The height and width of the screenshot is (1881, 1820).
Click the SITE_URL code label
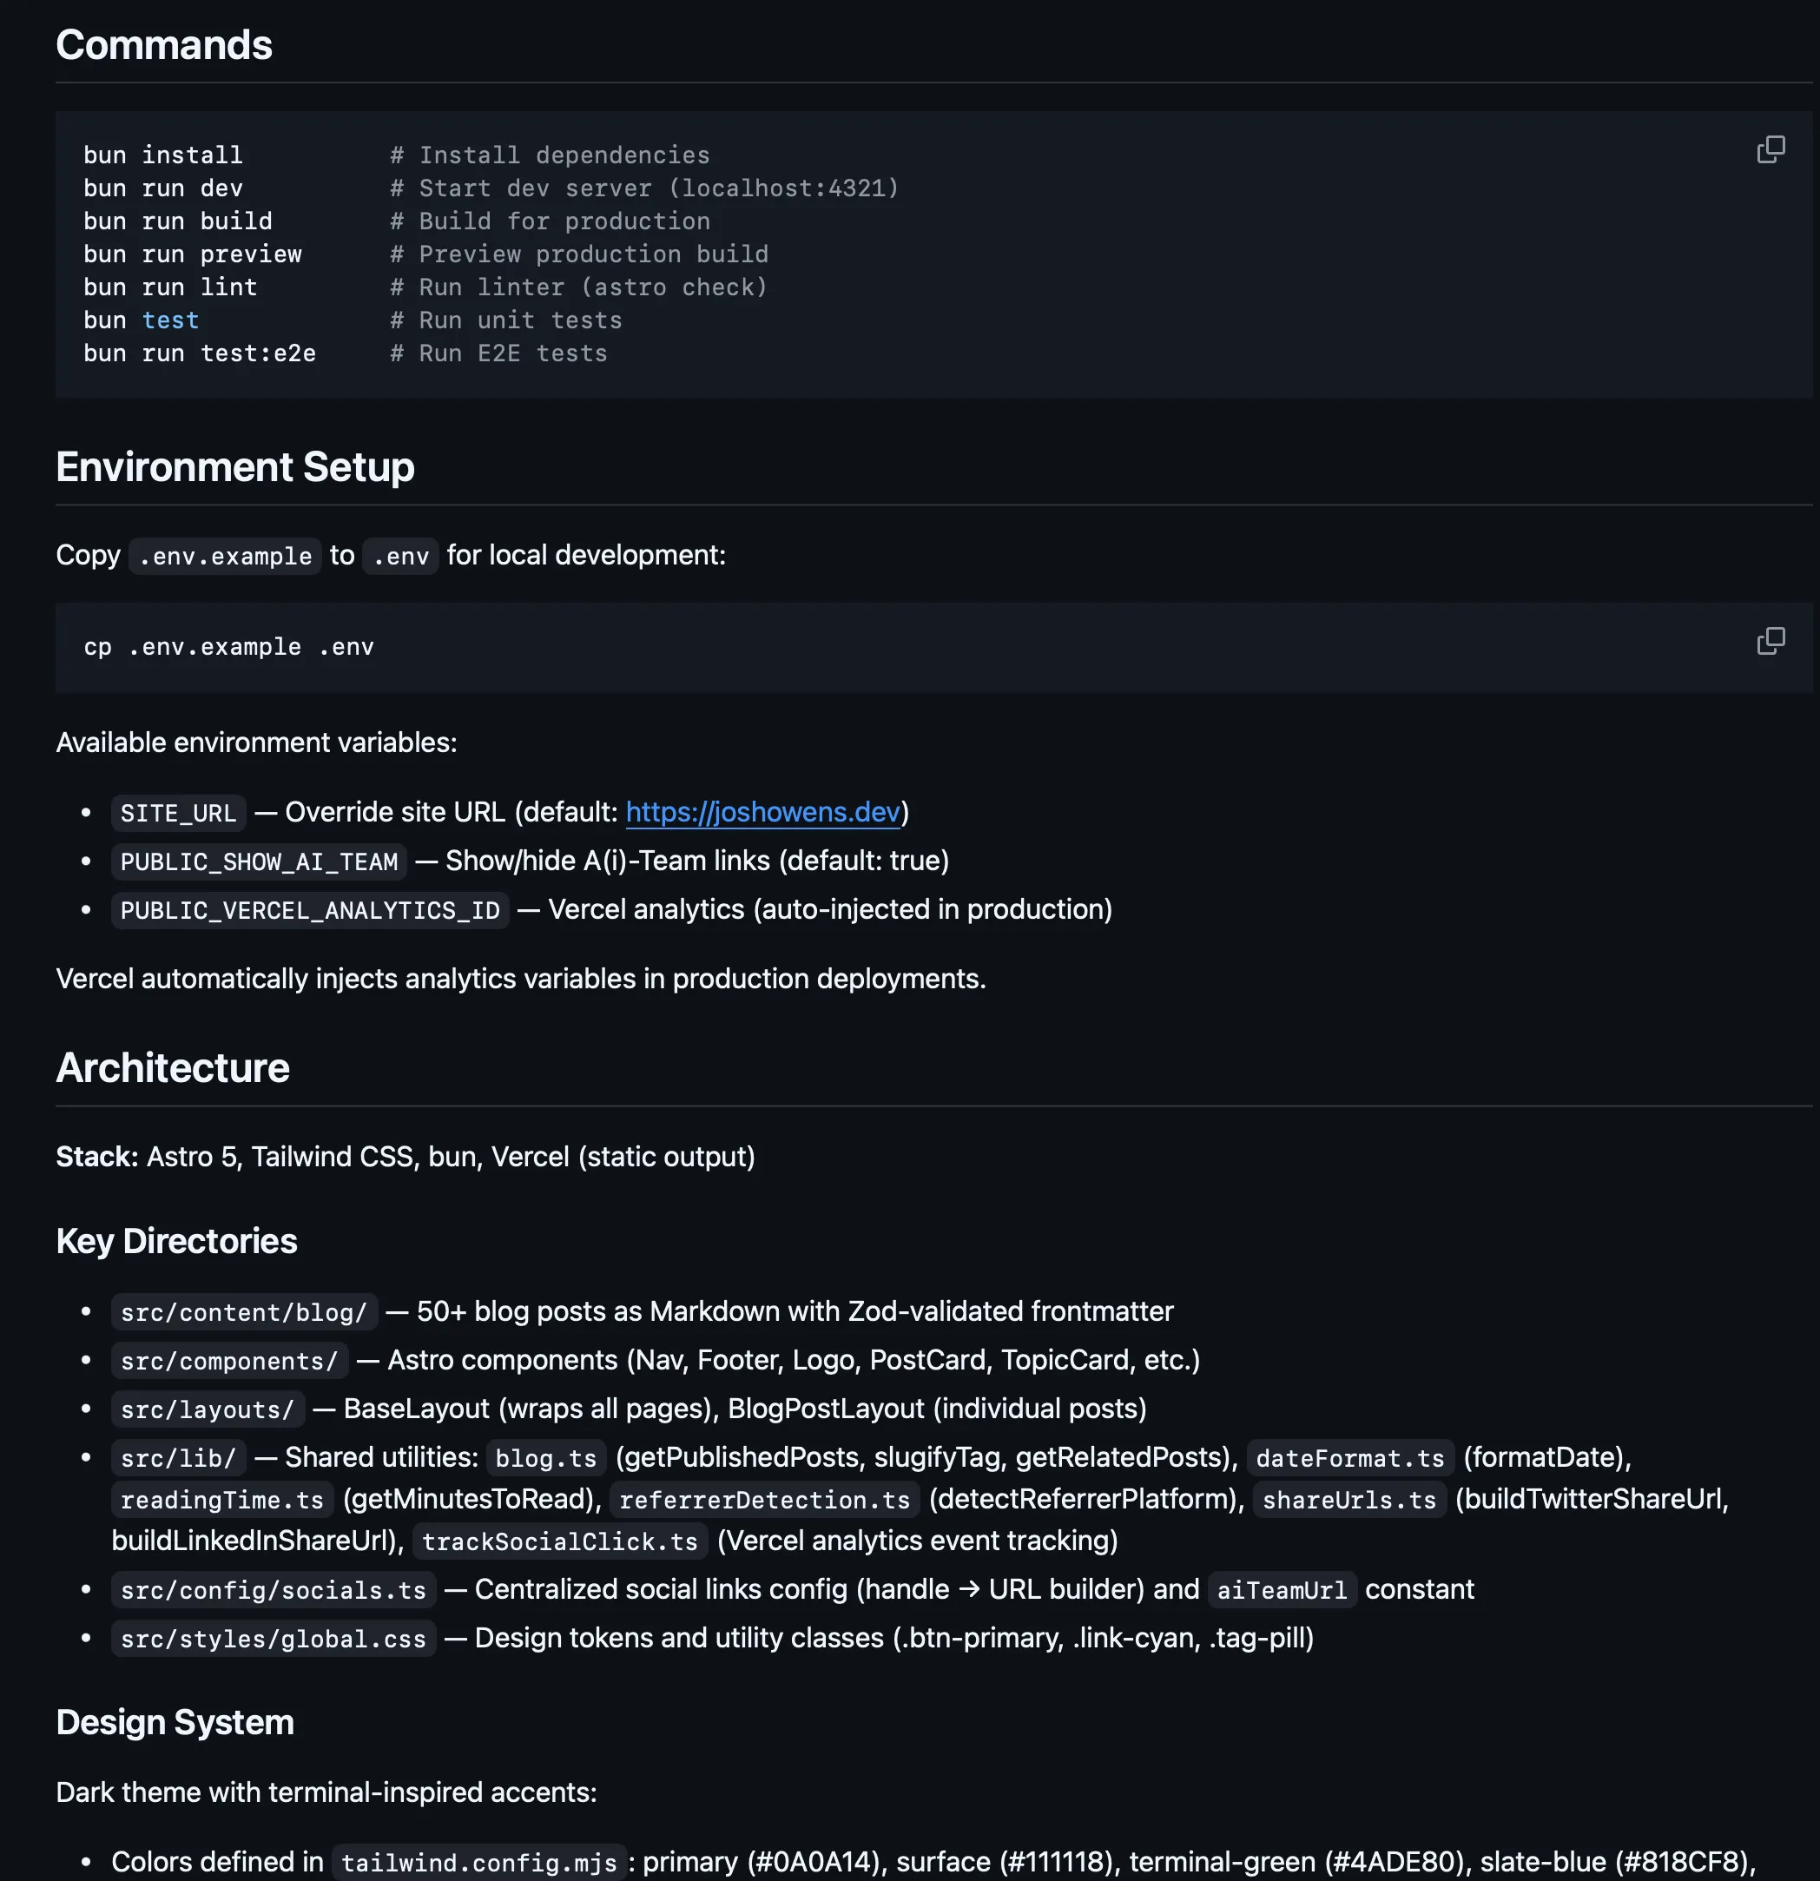coord(177,813)
